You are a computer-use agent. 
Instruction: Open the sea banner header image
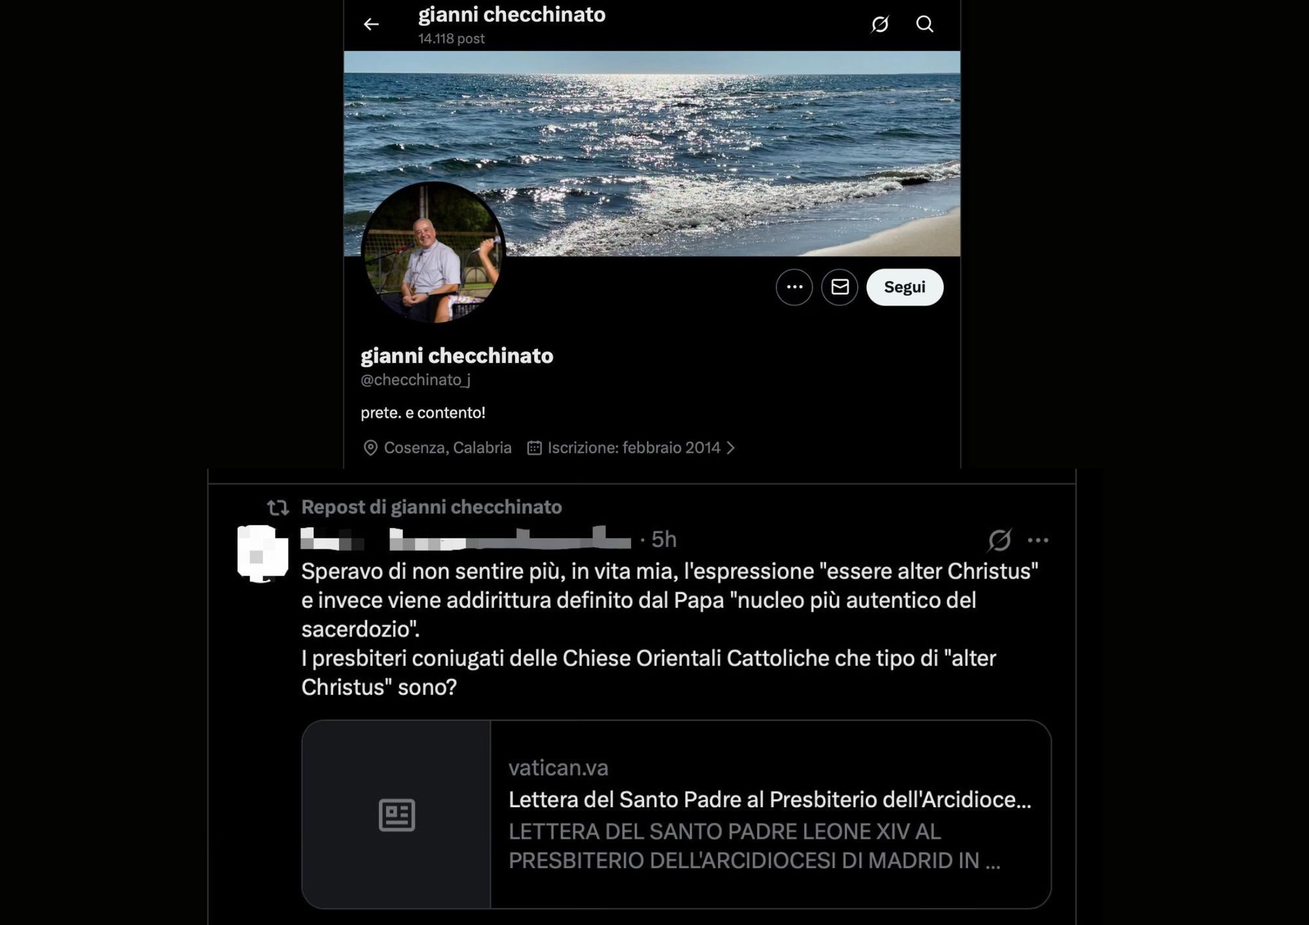652,153
